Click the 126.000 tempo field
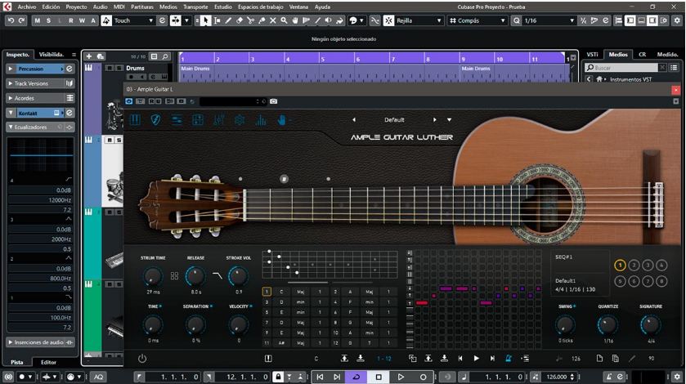 558,377
